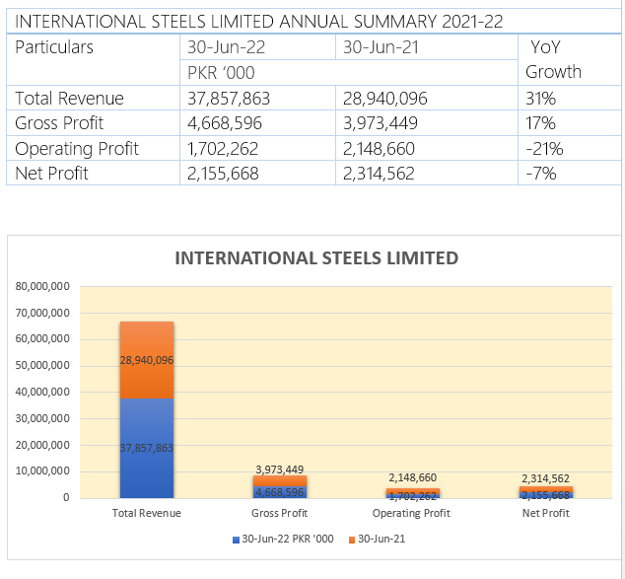Select table cell value 4,668,596
625x579 pixels.
[225, 123]
